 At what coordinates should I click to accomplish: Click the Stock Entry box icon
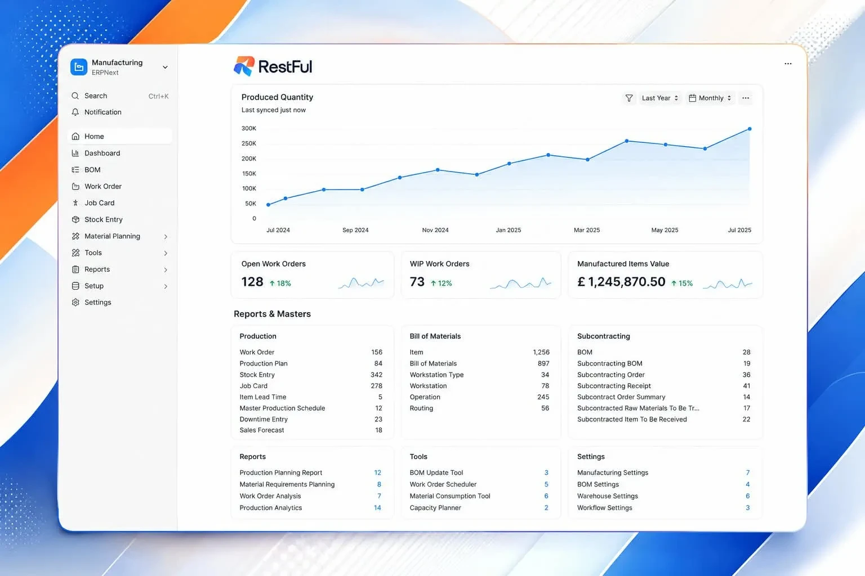75,219
